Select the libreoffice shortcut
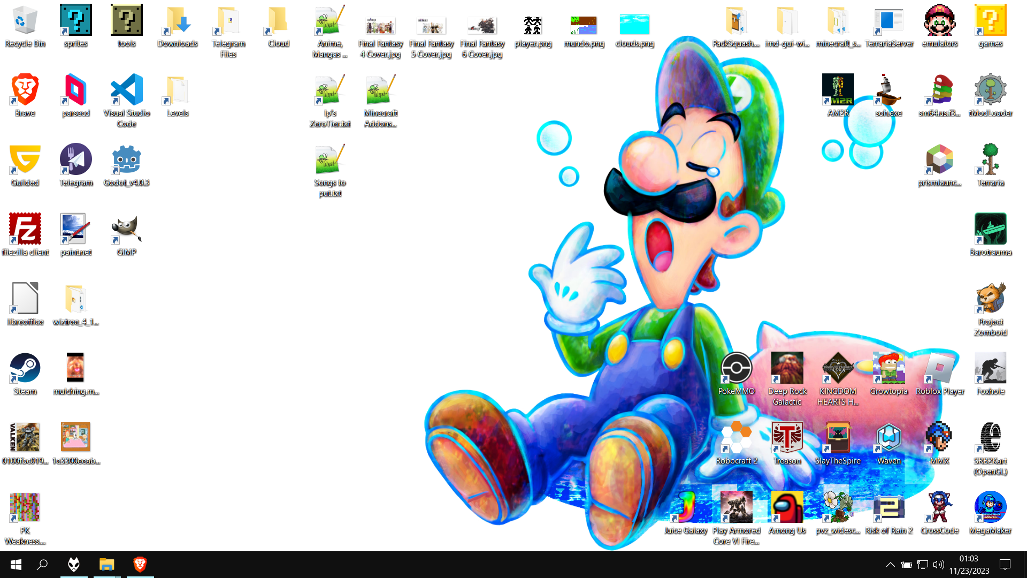Image resolution: width=1027 pixels, height=578 pixels. 25,304
